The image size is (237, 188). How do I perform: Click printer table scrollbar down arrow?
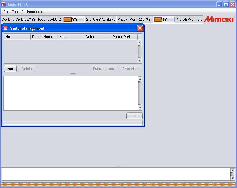(x=140, y=61)
